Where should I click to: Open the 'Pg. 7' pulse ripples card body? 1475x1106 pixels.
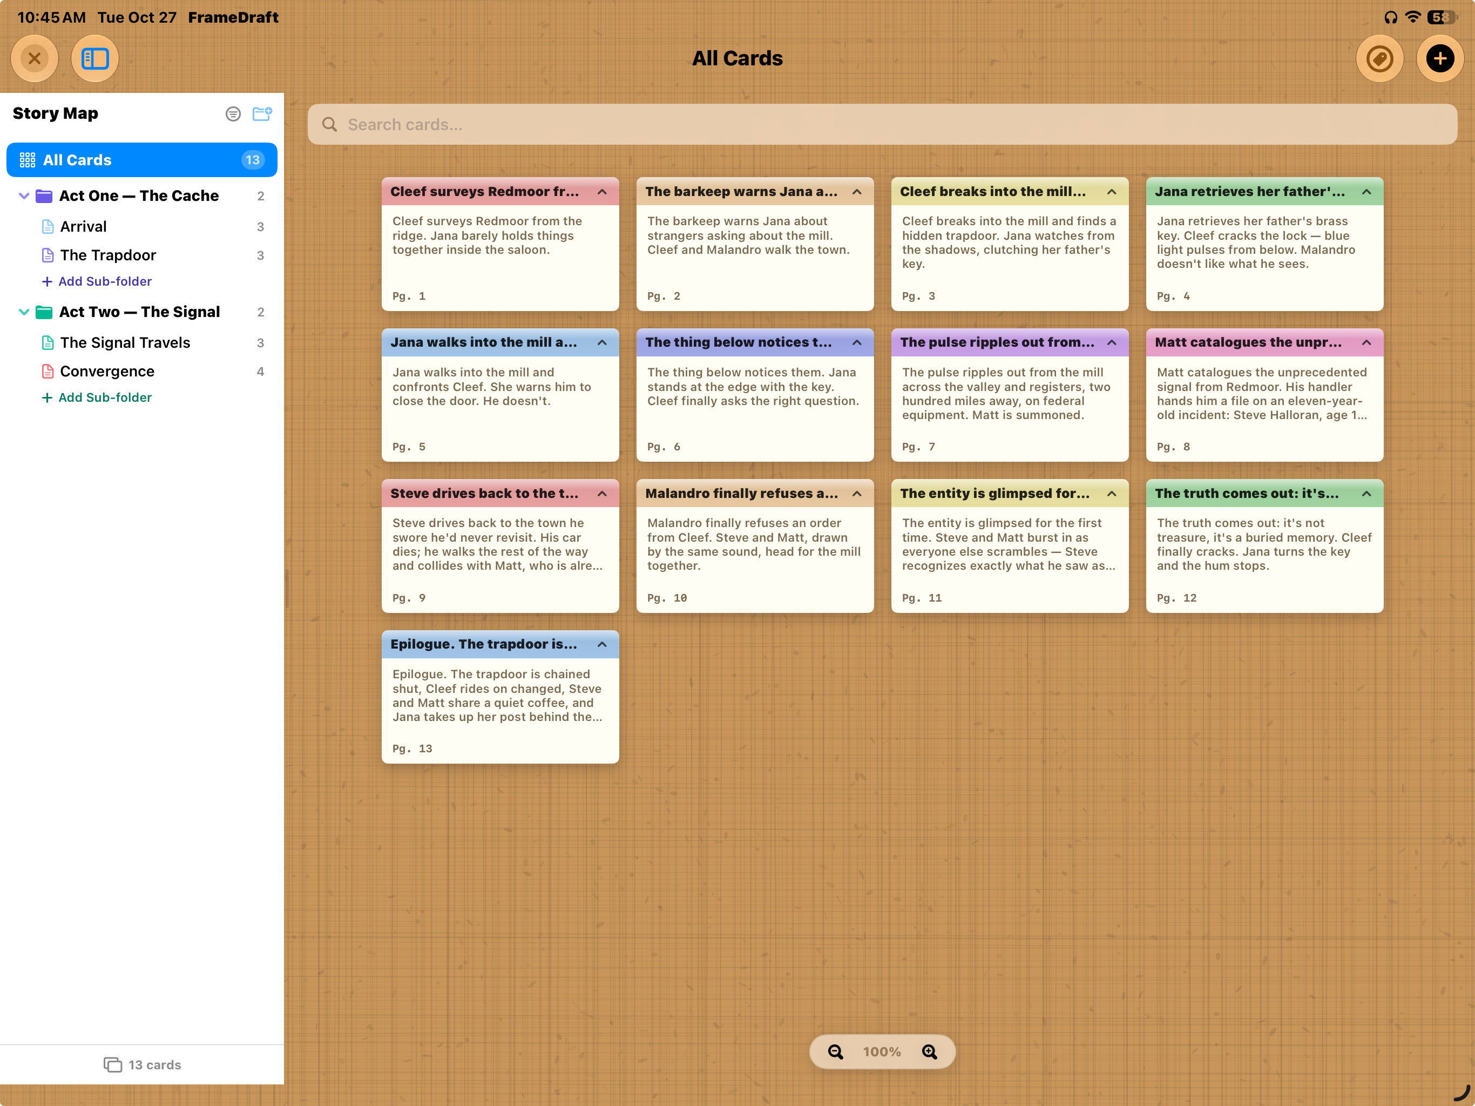[1010, 408]
